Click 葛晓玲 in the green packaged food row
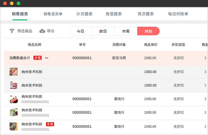This screenshot has height=135, width=208. (119, 113)
